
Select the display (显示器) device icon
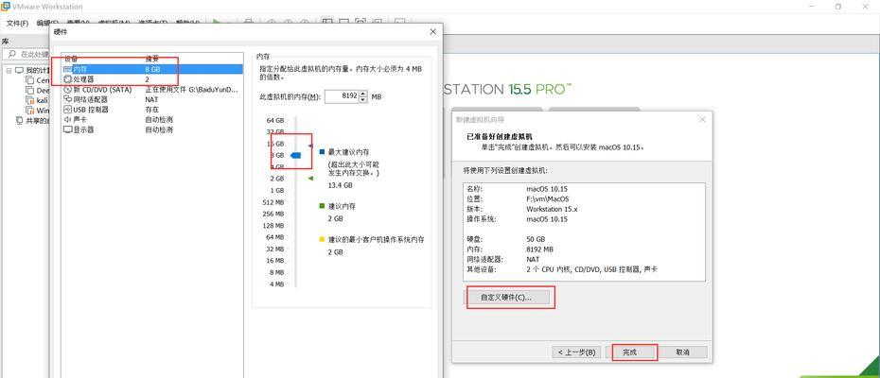click(x=67, y=129)
